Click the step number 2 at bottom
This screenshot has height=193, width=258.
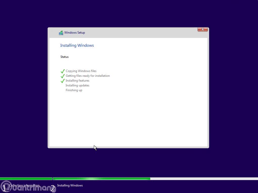(x=53, y=188)
